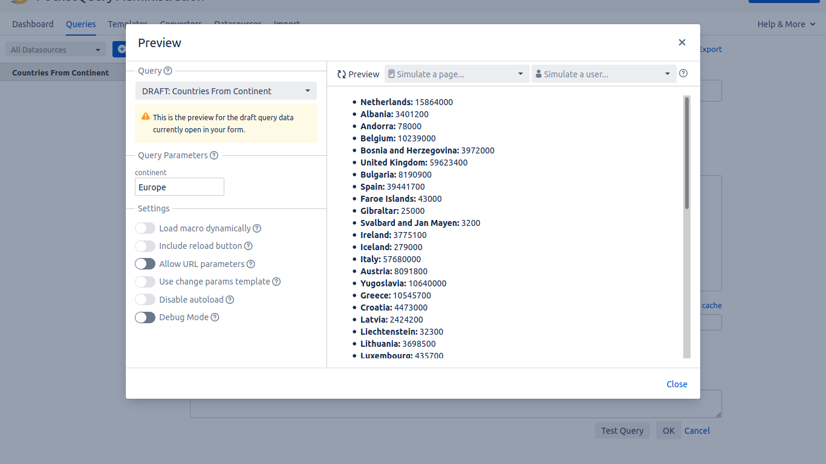Click help icon for Use change params template
The image size is (826, 464).
click(276, 282)
